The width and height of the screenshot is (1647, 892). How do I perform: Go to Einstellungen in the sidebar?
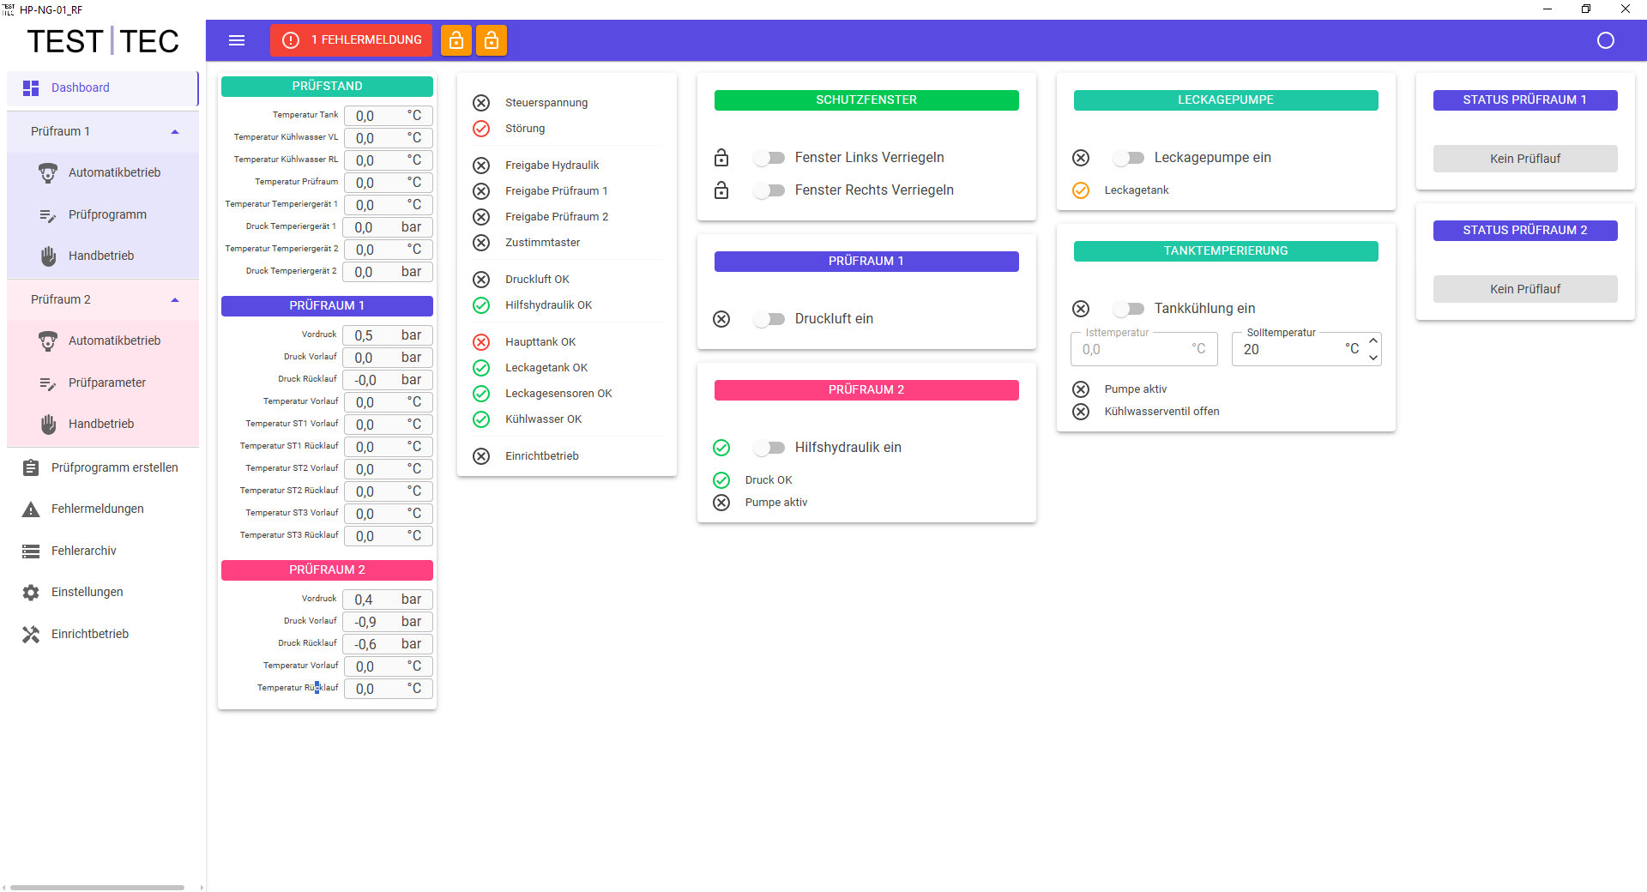tap(87, 592)
